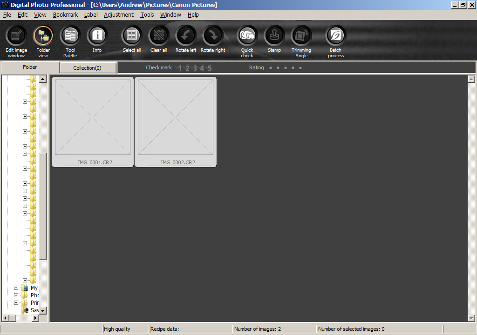This screenshot has height=335, width=477.
Task: Set rating to the second dot
Action: coord(278,68)
